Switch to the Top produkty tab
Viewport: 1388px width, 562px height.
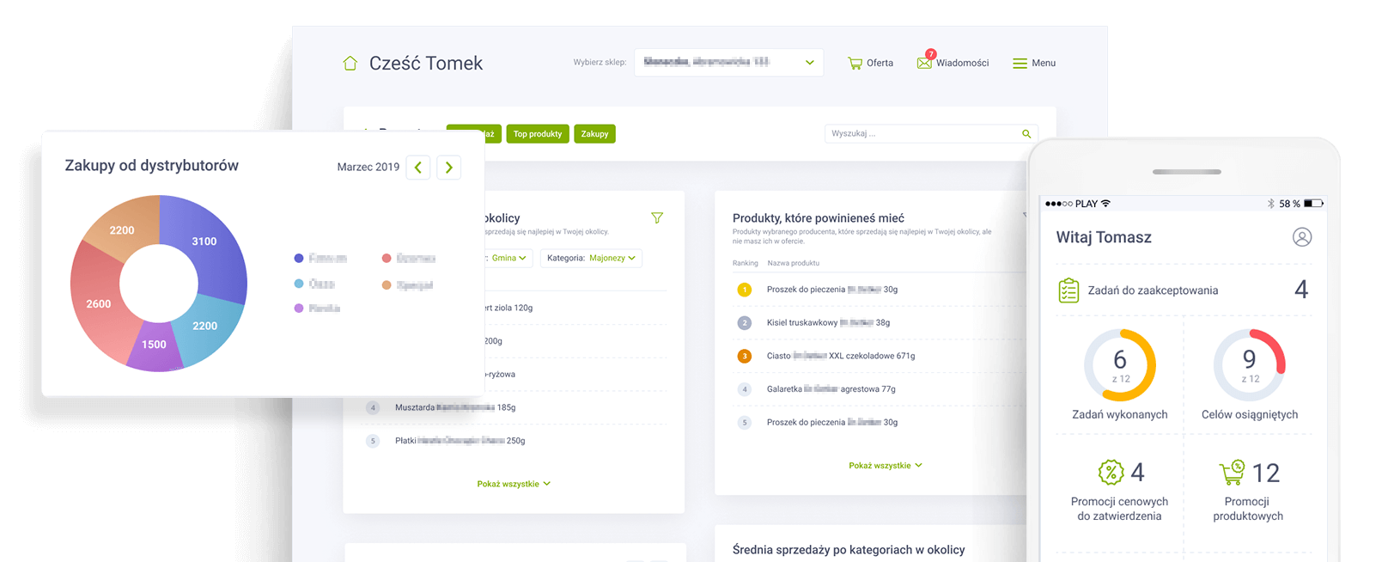[538, 134]
